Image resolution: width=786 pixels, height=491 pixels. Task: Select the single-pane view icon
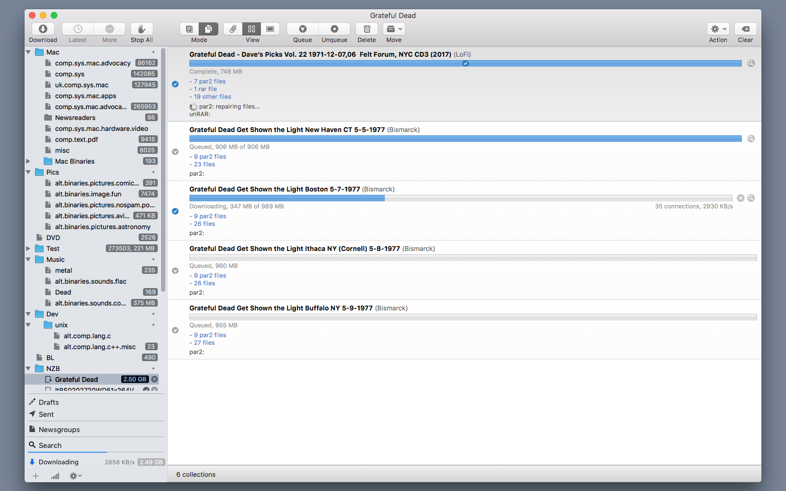(270, 29)
